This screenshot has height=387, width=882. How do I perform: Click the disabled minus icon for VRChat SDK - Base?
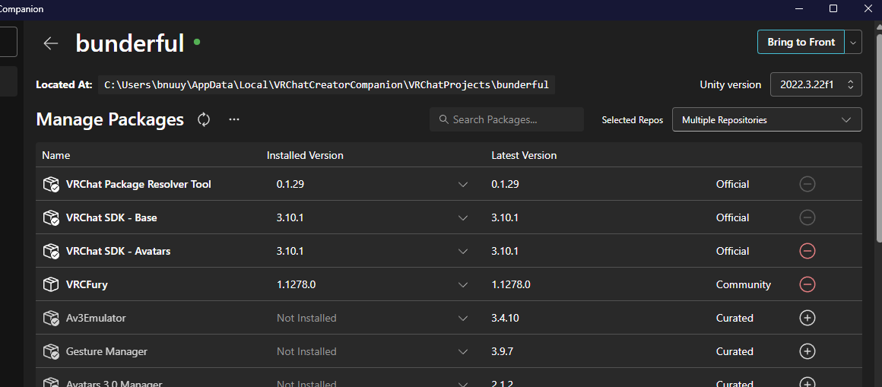click(807, 217)
